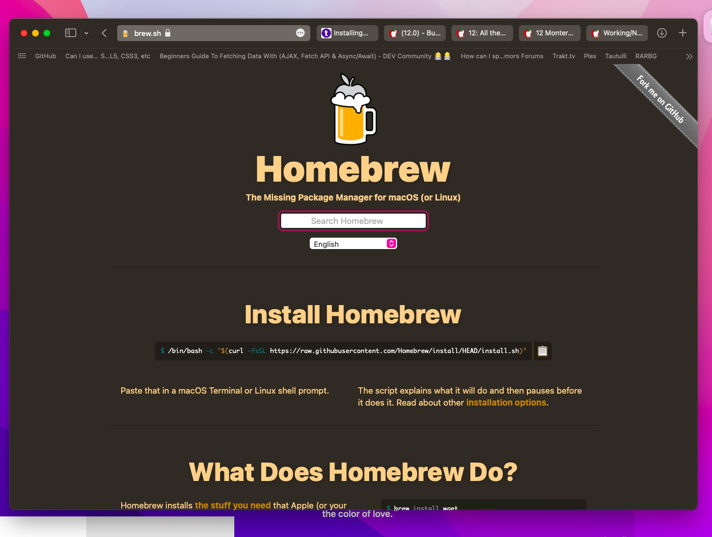Switch to the (12.0) - Bu... tab

[415, 33]
